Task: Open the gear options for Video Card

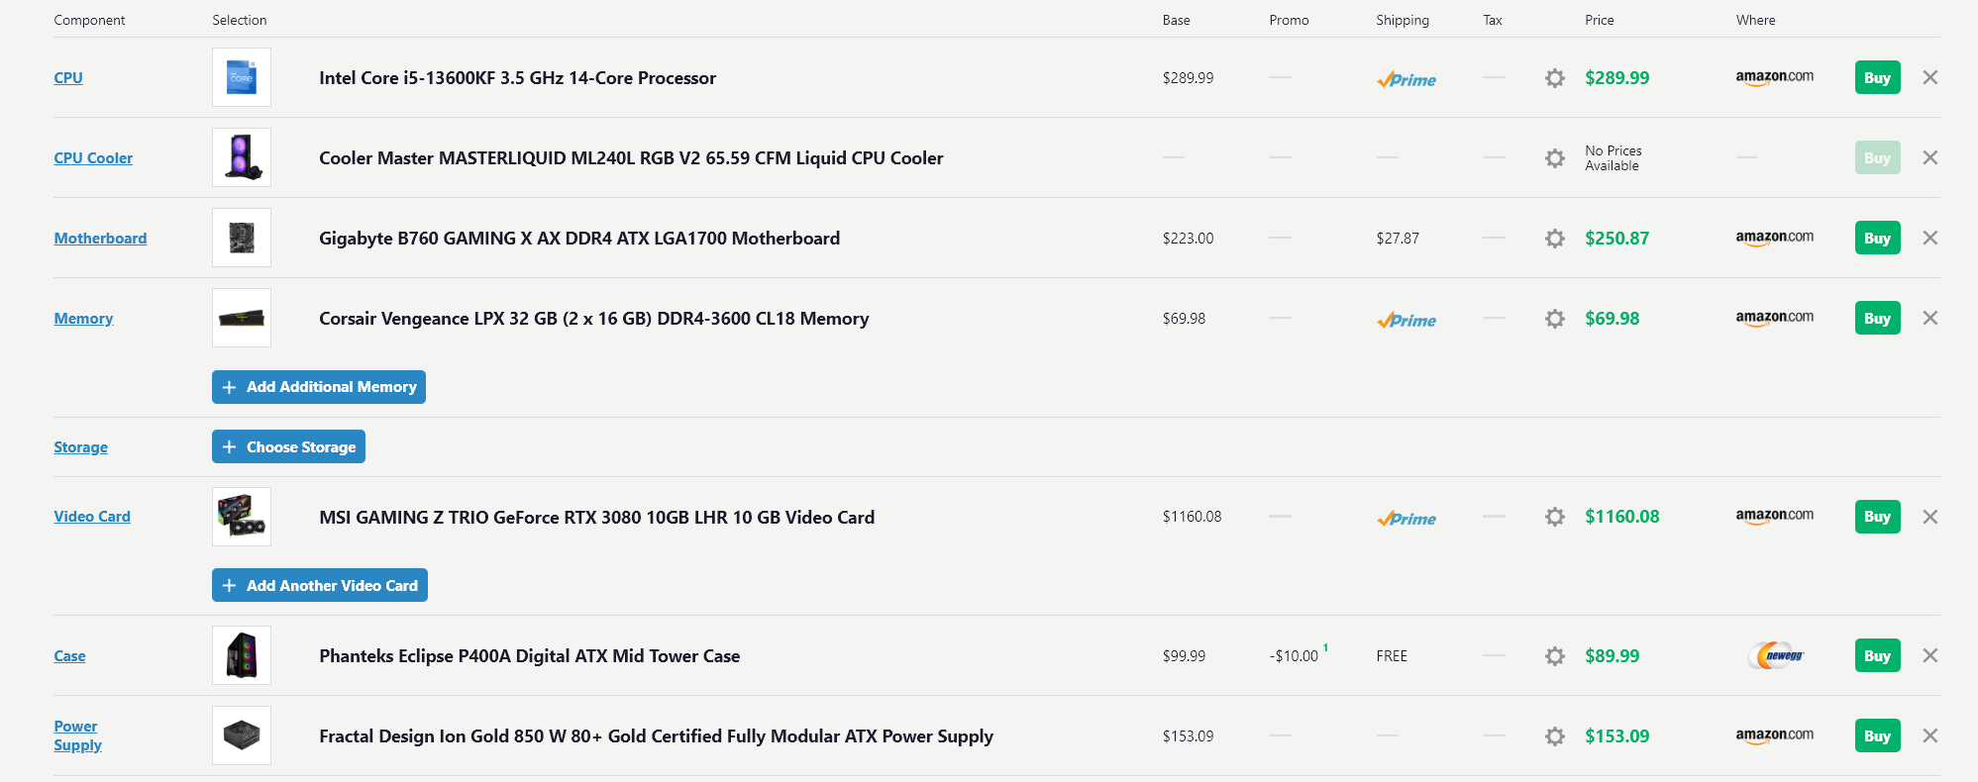Action: [1554, 517]
